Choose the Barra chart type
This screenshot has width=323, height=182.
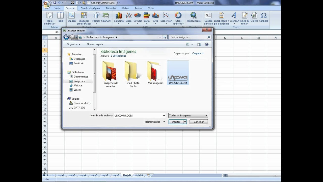pyautogui.click(x=147, y=18)
